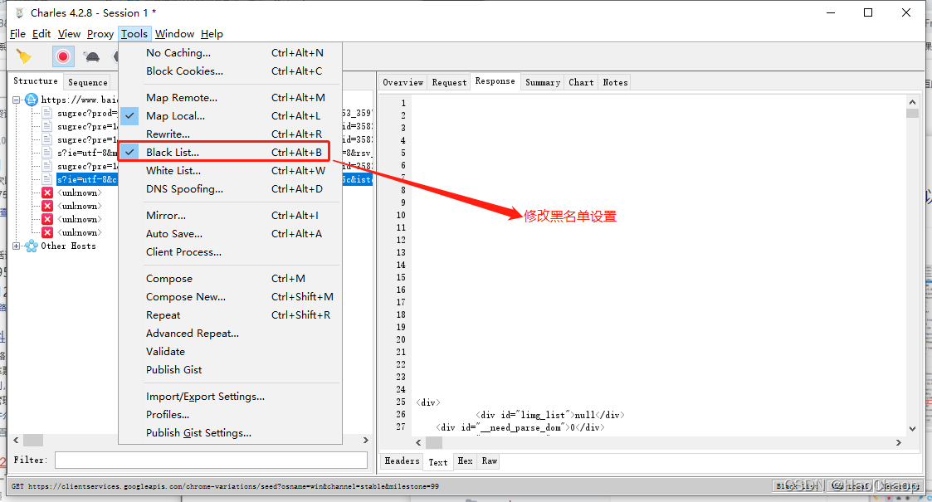Click the document icon of highlighted s?ie=utf-8&c row

pos(47,179)
